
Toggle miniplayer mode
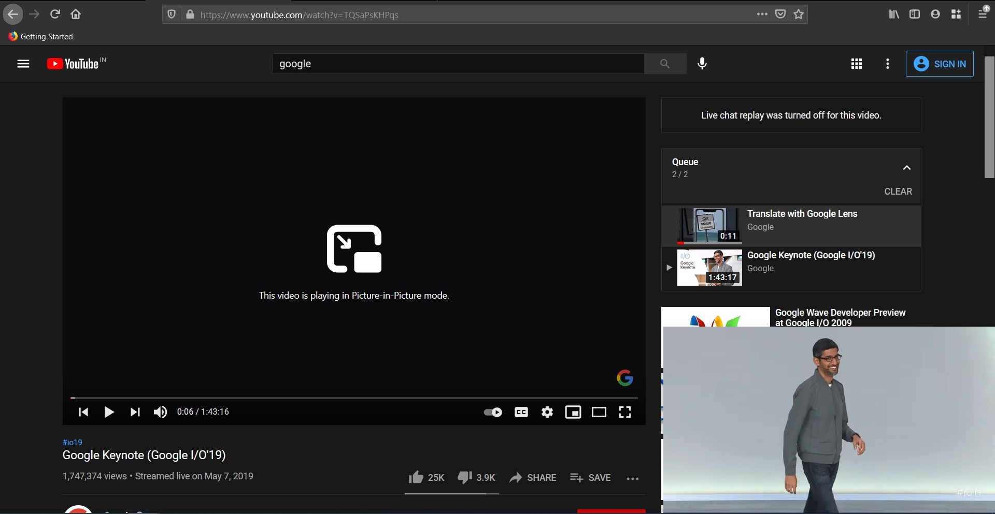coord(573,412)
